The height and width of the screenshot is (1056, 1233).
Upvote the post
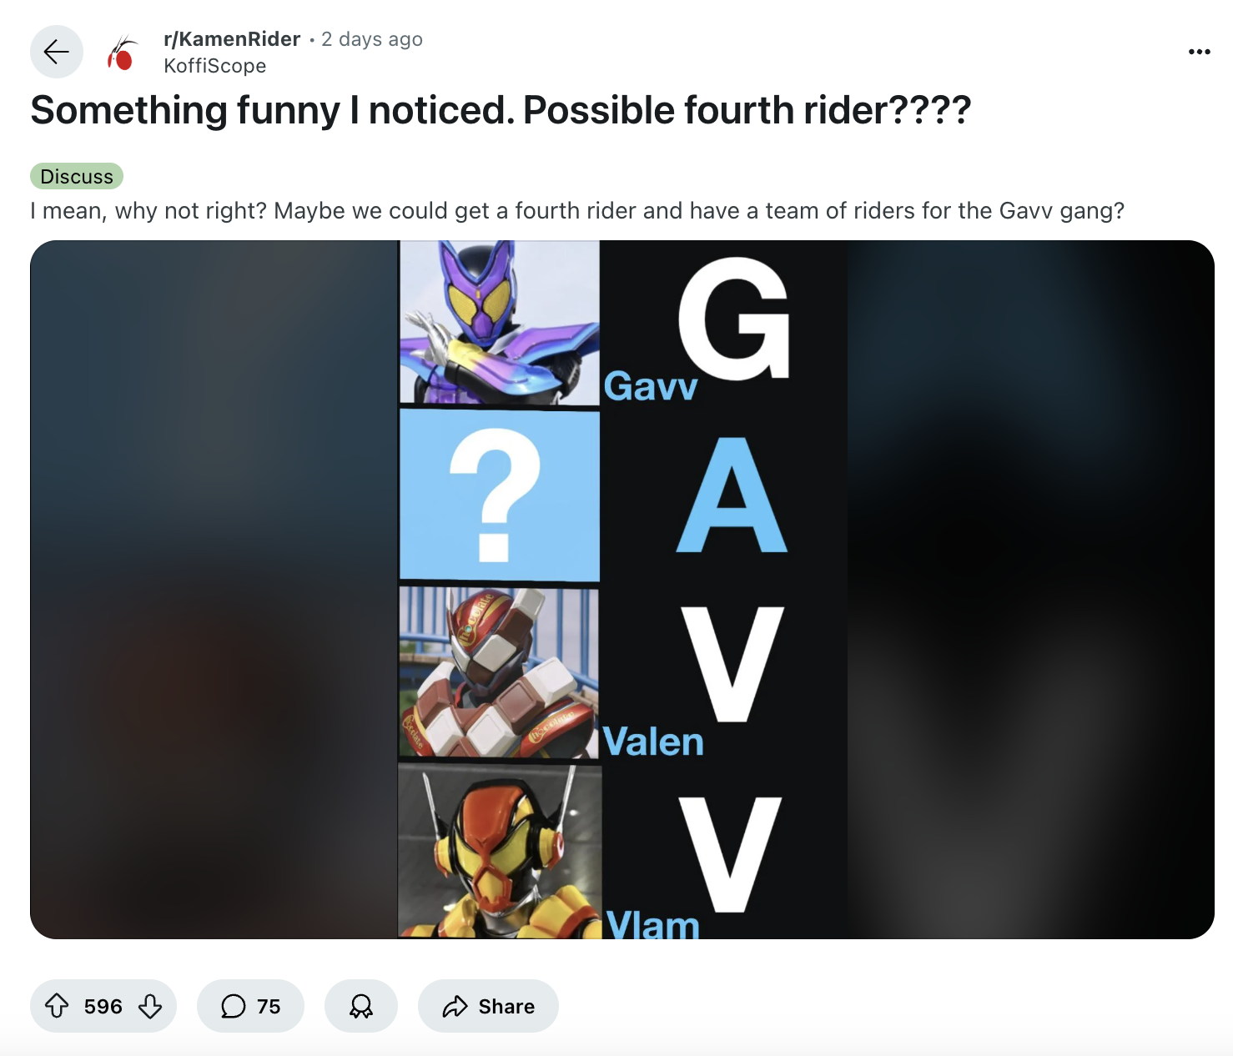(x=57, y=1006)
